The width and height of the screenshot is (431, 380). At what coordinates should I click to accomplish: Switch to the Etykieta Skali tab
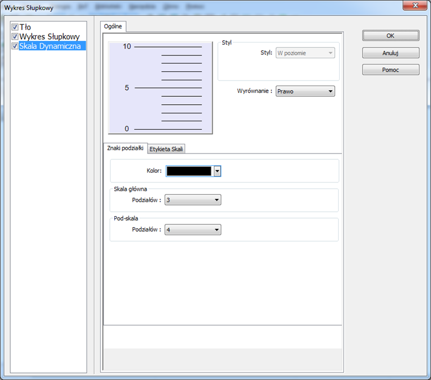166,149
